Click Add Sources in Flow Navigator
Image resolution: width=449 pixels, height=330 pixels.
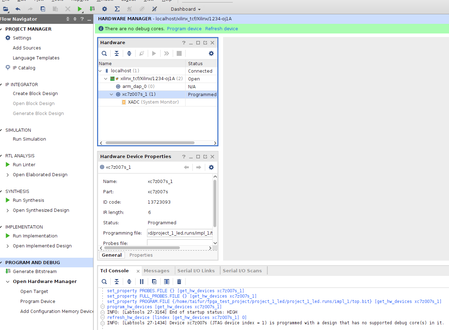click(x=27, y=48)
